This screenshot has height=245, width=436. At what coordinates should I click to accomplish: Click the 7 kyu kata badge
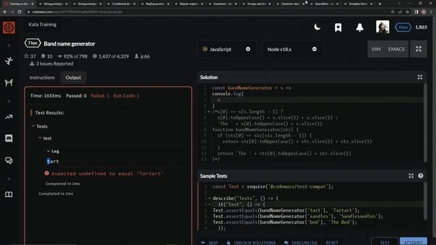click(x=33, y=44)
